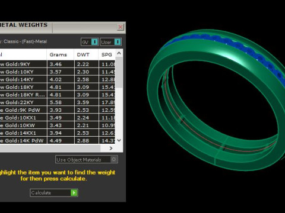This screenshot has width=285, height=213.
Task: Click the Use Object Materials circle icon
Action: point(114,159)
